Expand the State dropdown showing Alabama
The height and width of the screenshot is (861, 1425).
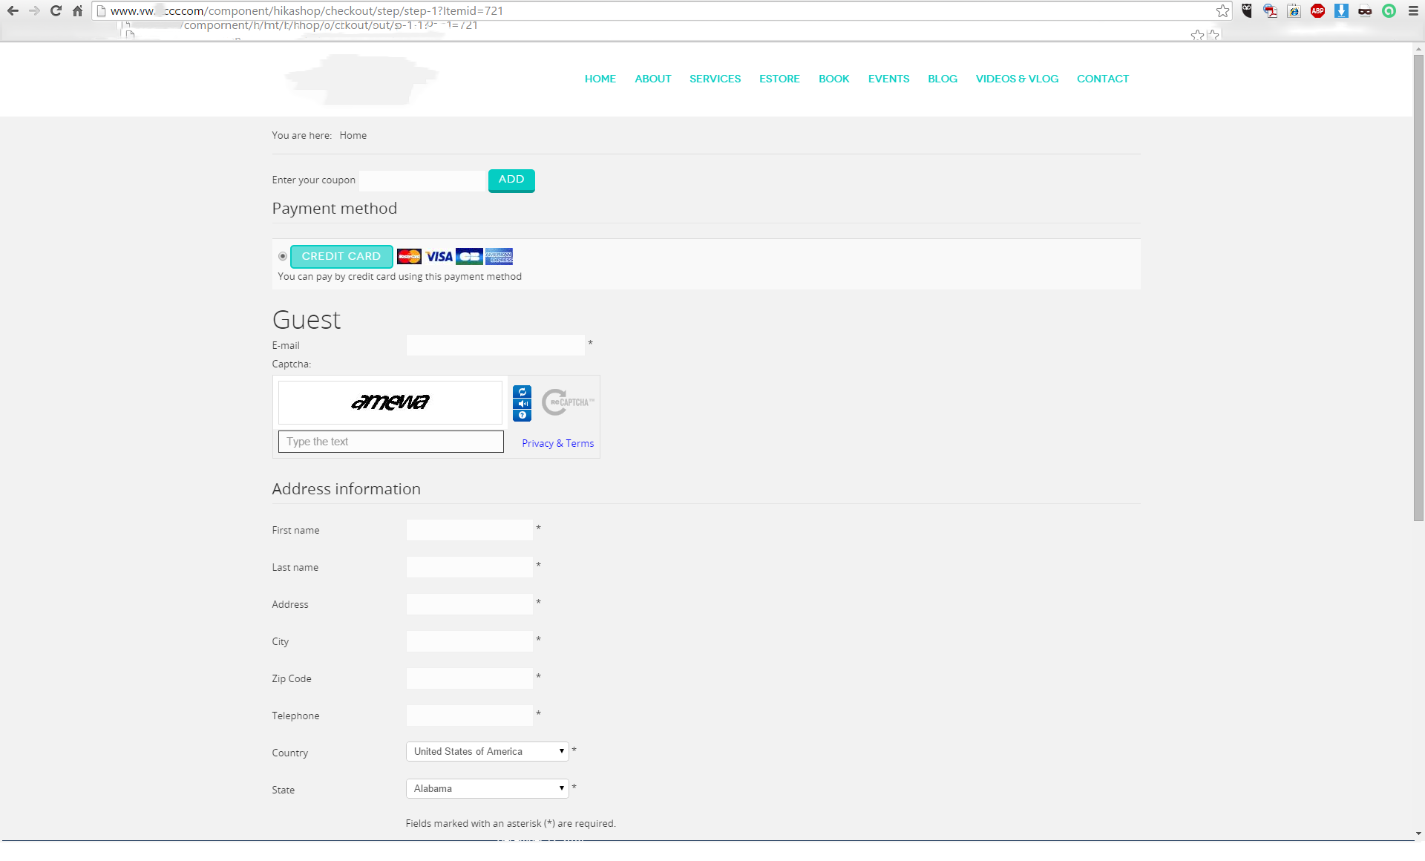(x=487, y=788)
